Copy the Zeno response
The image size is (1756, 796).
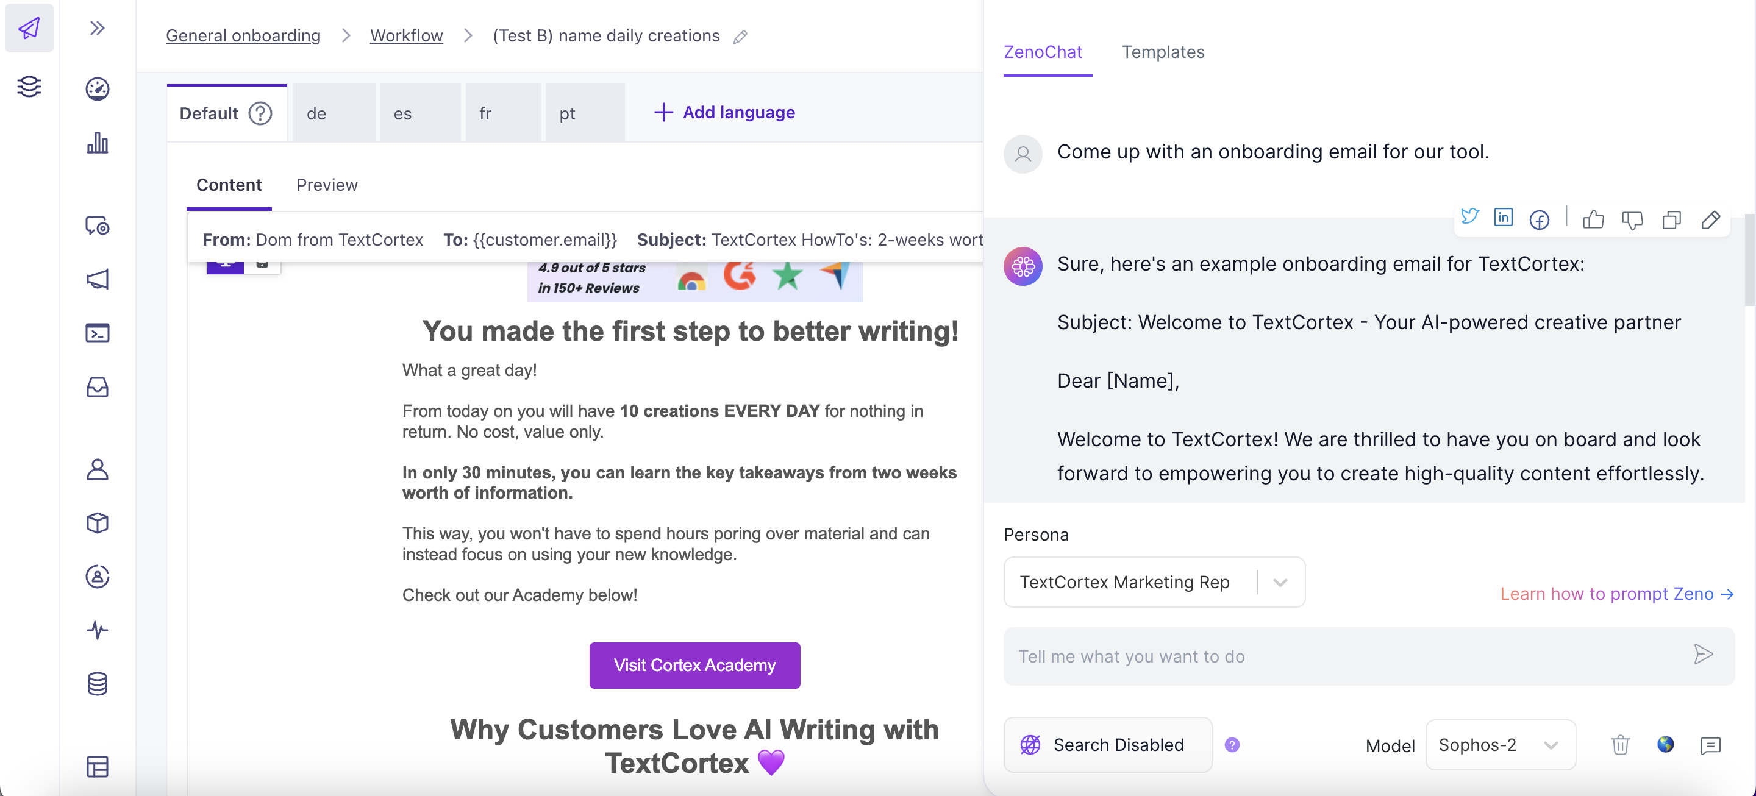(1671, 219)
